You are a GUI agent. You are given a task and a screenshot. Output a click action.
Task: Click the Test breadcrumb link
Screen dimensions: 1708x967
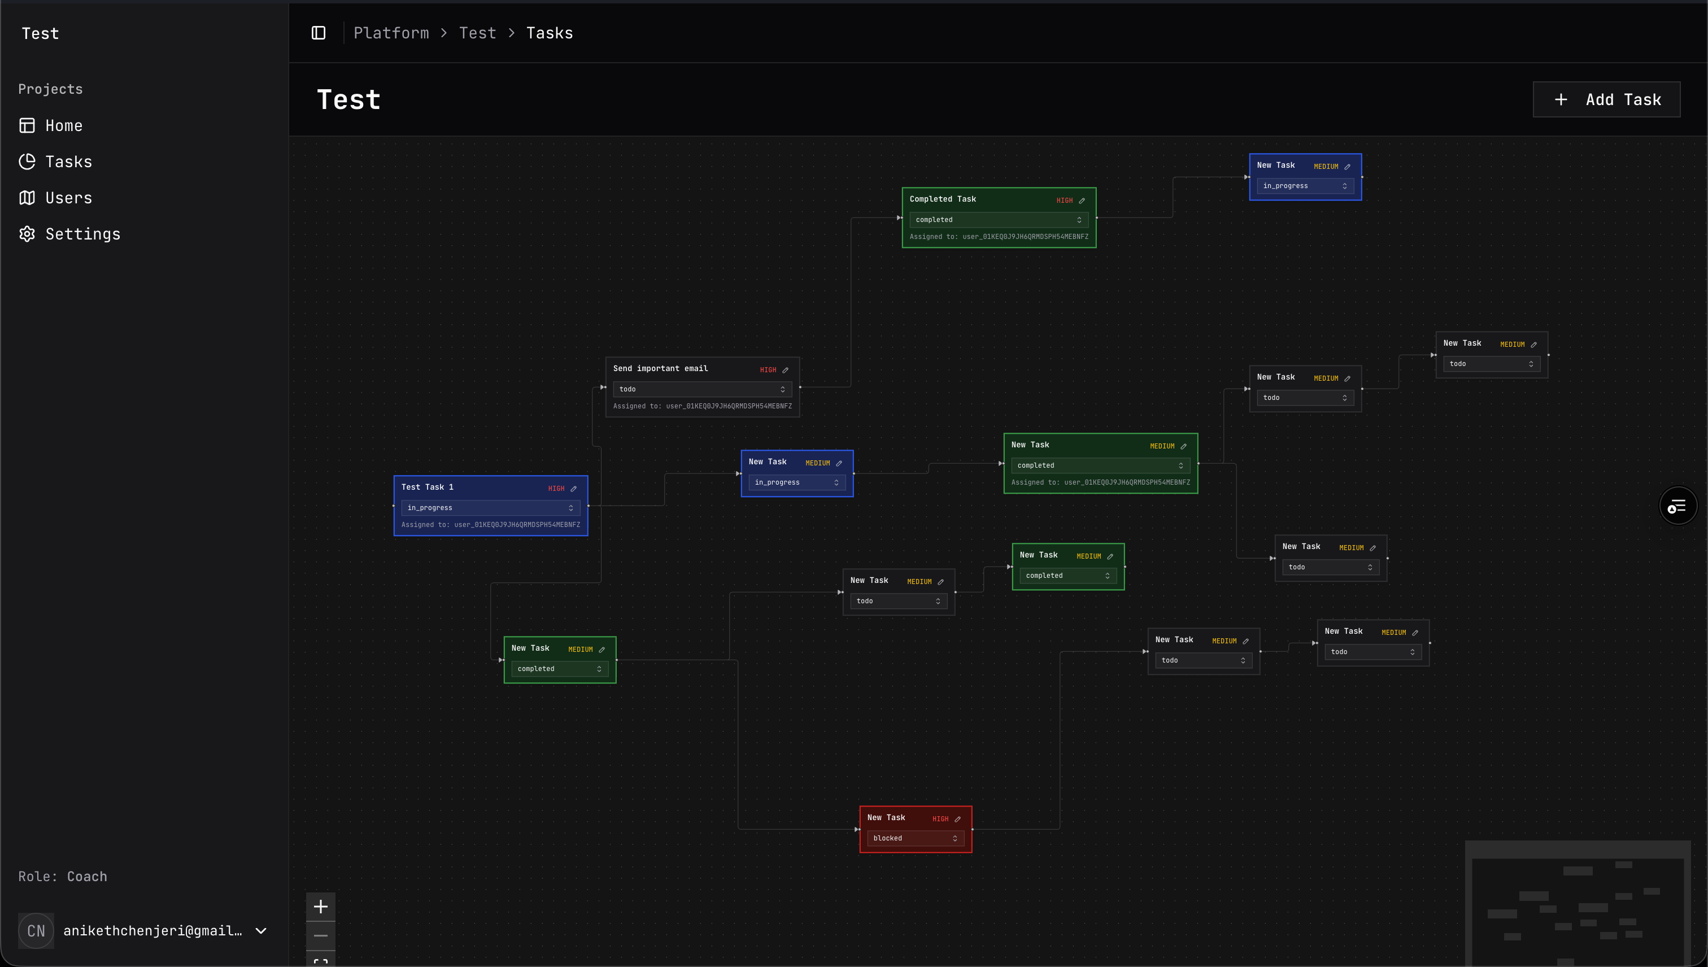point(477,33)
